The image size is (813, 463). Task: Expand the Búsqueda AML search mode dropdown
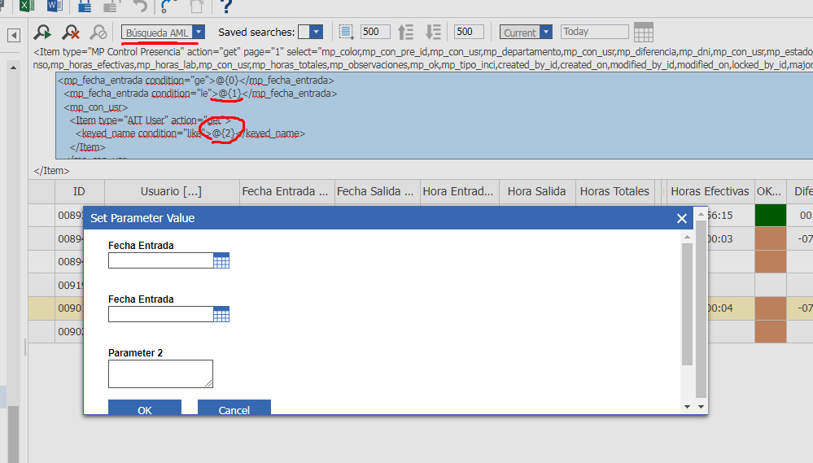pyautogui.click(x=199, y=33)
